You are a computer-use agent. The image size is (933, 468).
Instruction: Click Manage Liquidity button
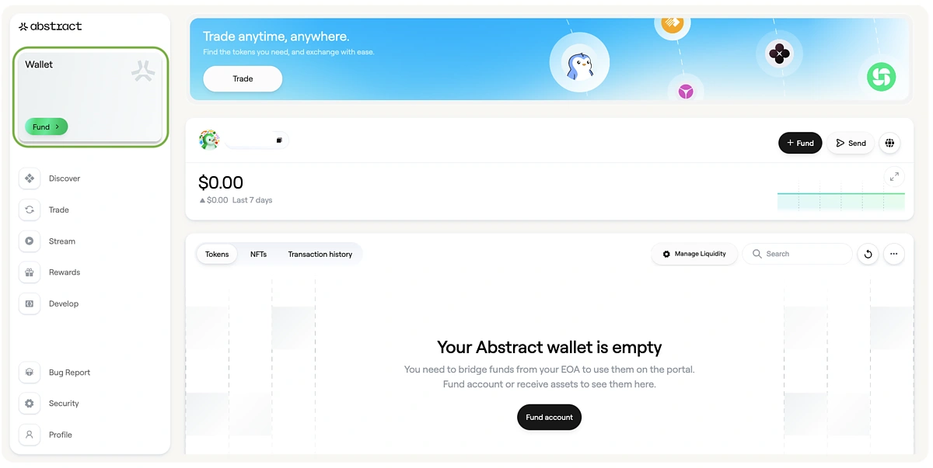pyautogui.click(x=694, y=254)
